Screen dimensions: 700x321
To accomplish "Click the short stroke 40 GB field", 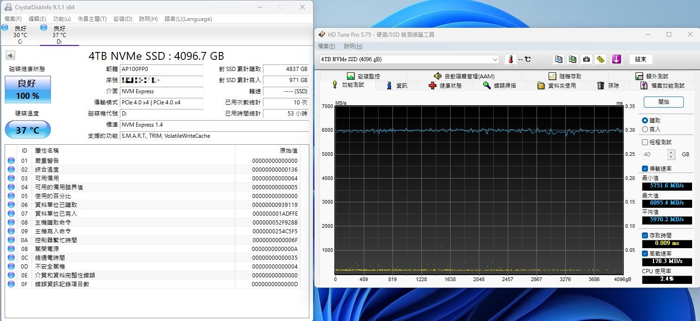I will click(x=655, y=154).
